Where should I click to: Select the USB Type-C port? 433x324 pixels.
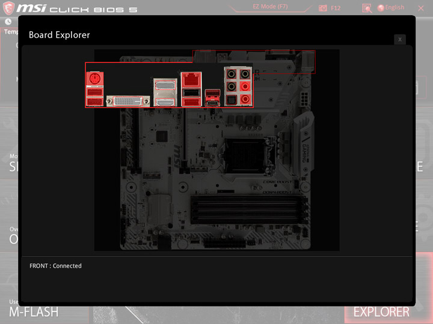tap(213, 103)
